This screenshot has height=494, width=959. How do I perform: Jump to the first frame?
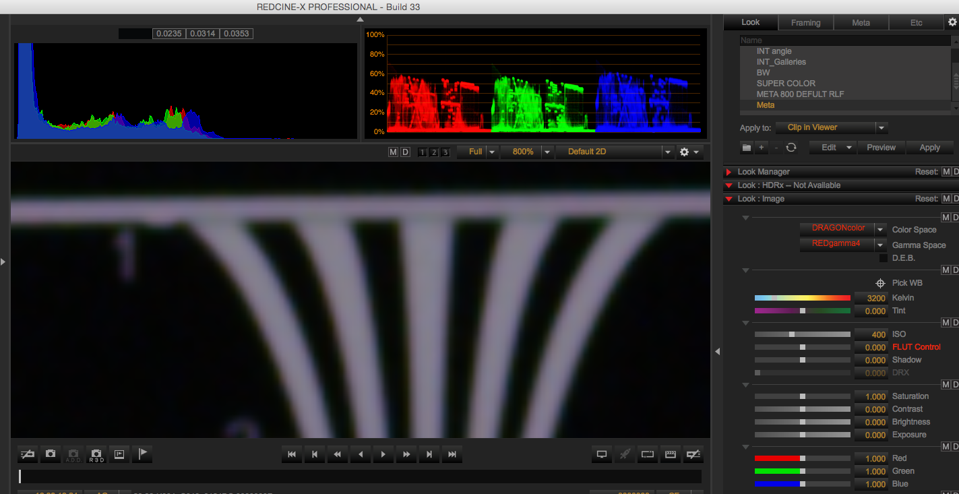coord(292,454)
